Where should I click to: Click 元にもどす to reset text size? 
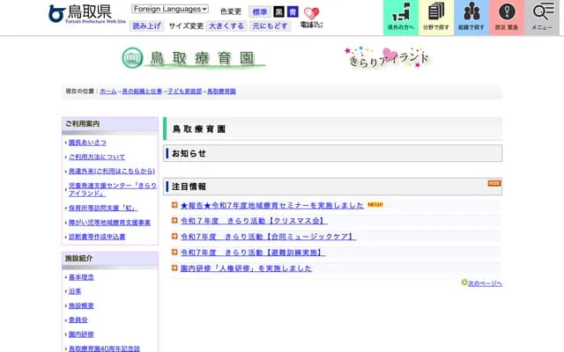click(267, 26)
